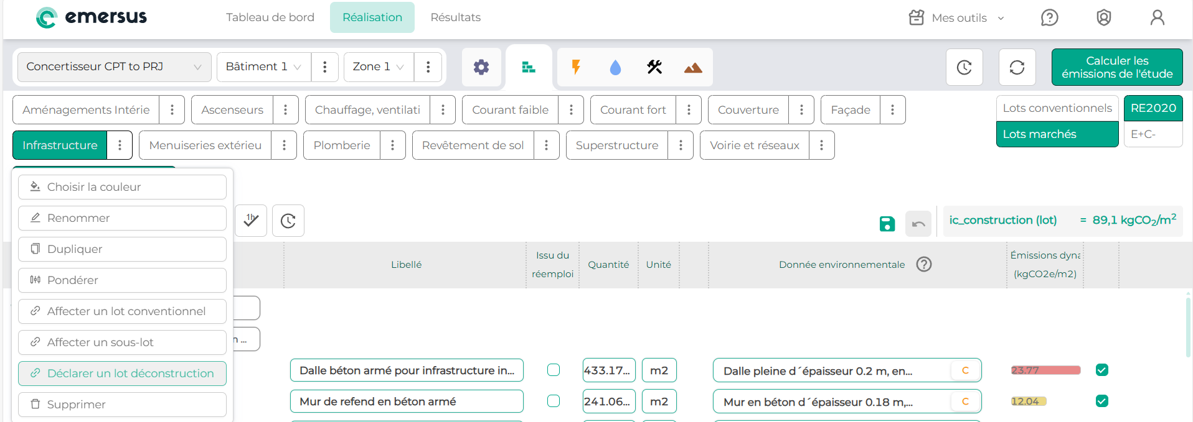
Task: Choose Dupliquer in the lot menu
Action: 122,249
